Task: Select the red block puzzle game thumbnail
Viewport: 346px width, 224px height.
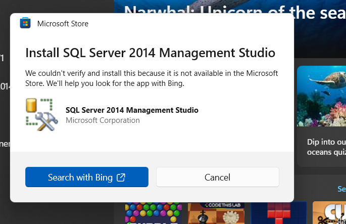Action: pos(278,213)
